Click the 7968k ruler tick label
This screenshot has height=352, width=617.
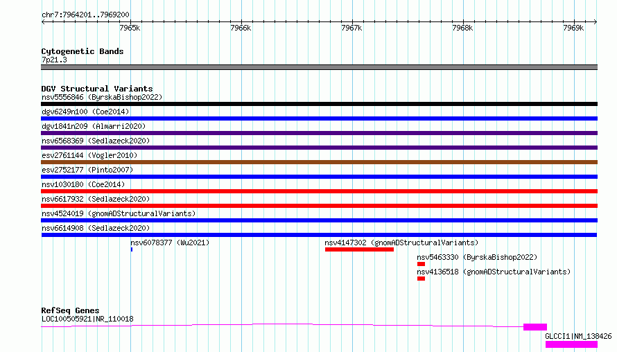click(462, 28)
